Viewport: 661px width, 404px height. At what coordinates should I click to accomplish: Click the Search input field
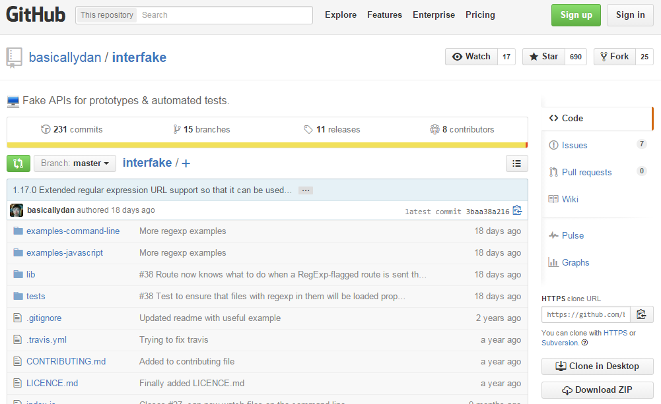click(225, 15)
